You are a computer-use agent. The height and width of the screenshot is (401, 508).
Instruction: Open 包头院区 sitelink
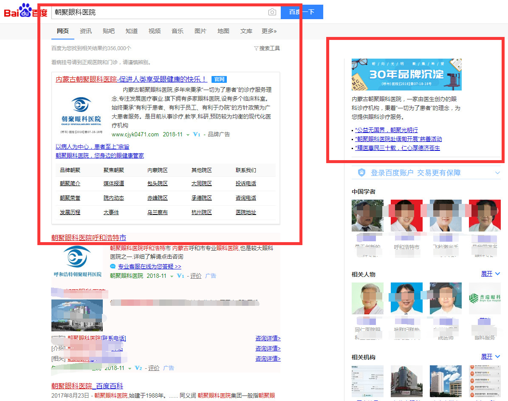pos(158,184)
